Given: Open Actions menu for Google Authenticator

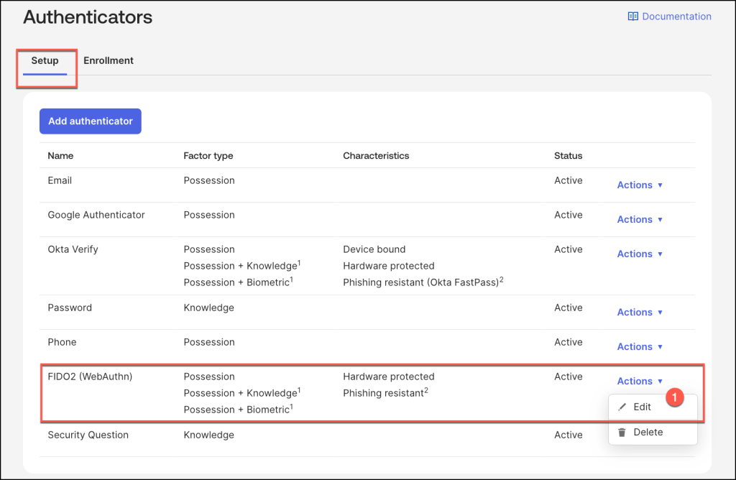Looking at the screenshot, I should tap(639, 219).
